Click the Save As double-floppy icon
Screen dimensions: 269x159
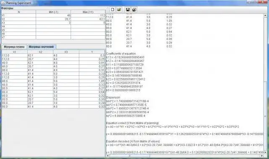(x=134, y=10)
